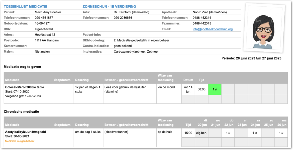Click the wo 14 jun date cell
The width and height of the screenshot is (293, 150).
(188, 89)
